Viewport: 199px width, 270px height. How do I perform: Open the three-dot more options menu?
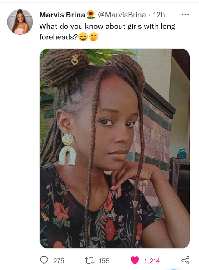185,14
